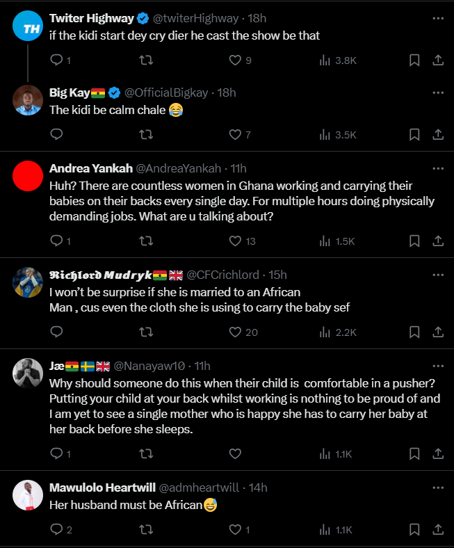Like Big Kay's tweet
Screen dimensions: 454x548
coord(236,135)
